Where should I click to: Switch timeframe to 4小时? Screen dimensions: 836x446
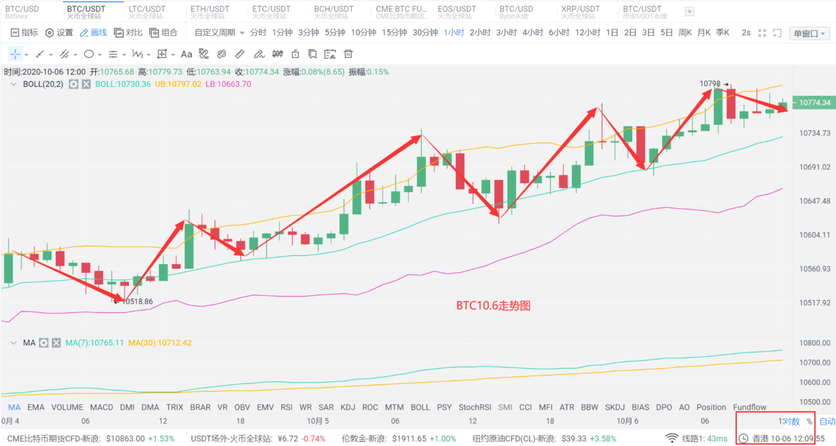533,32
